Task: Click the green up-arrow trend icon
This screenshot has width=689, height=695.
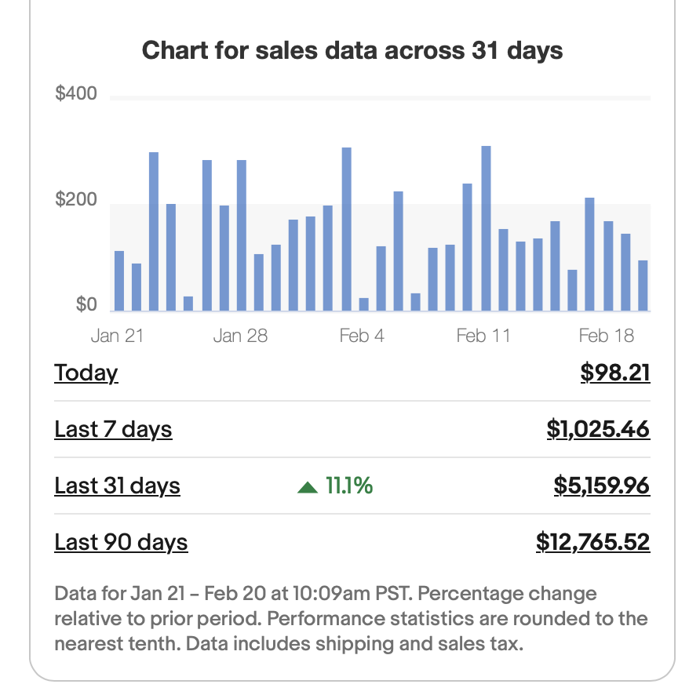Action: [308, 487]
